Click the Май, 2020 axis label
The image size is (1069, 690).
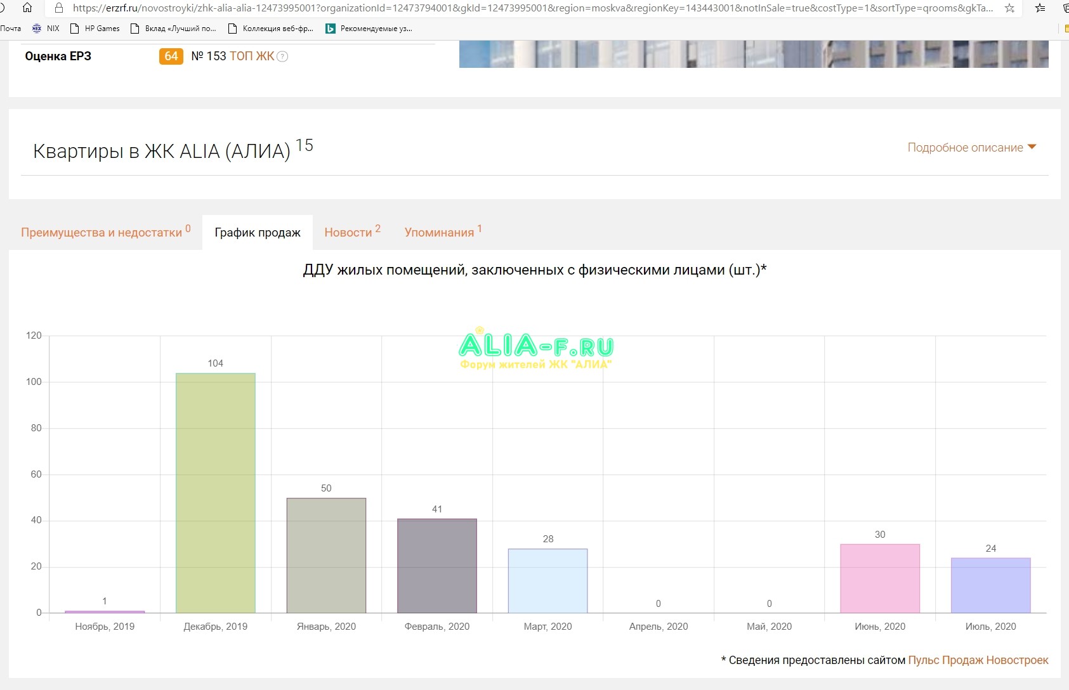pos(770,627)
